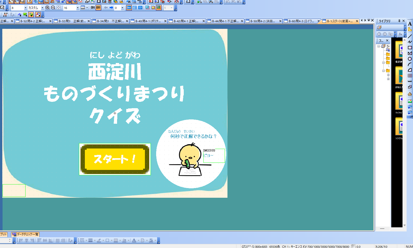Select the Rectangle drawing tool
This screenshot has height=248, width=413.
click(410, 48)
